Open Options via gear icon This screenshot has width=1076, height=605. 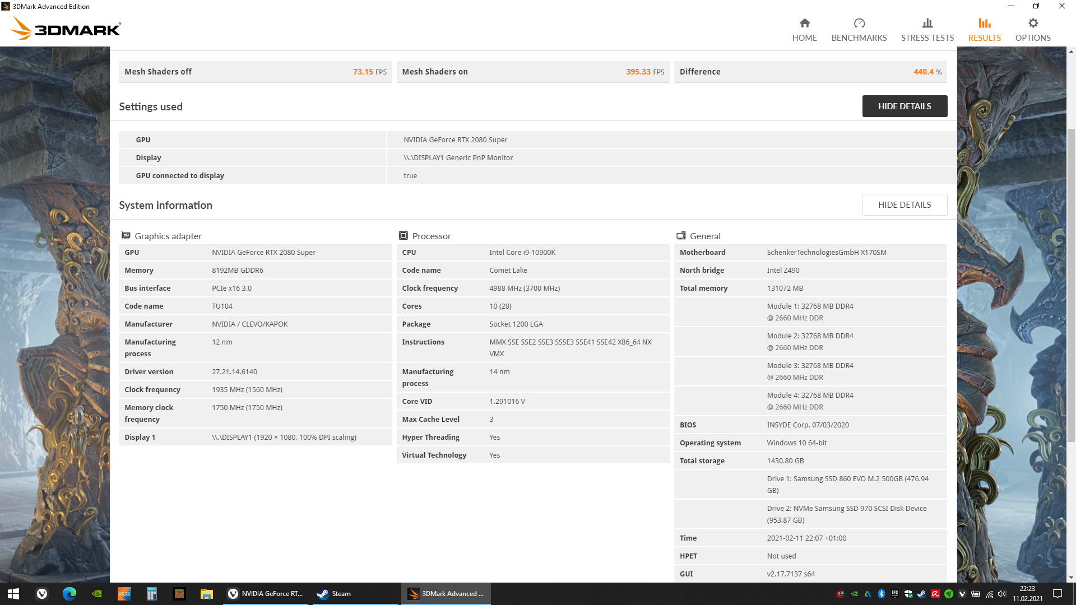[1032, 23]
